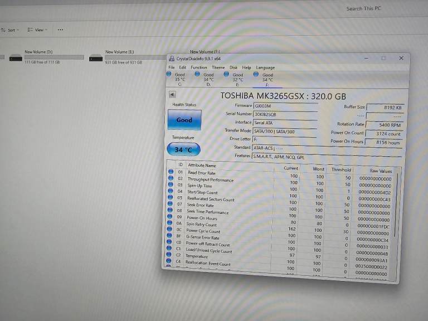The image size is (428, 321).
Task: Click the status dot for Reallocated Sectors Count
Action: pos(171,197)
